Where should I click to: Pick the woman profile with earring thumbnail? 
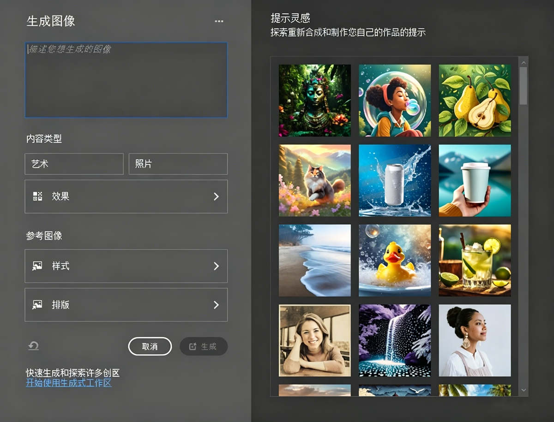coord(475,340)
